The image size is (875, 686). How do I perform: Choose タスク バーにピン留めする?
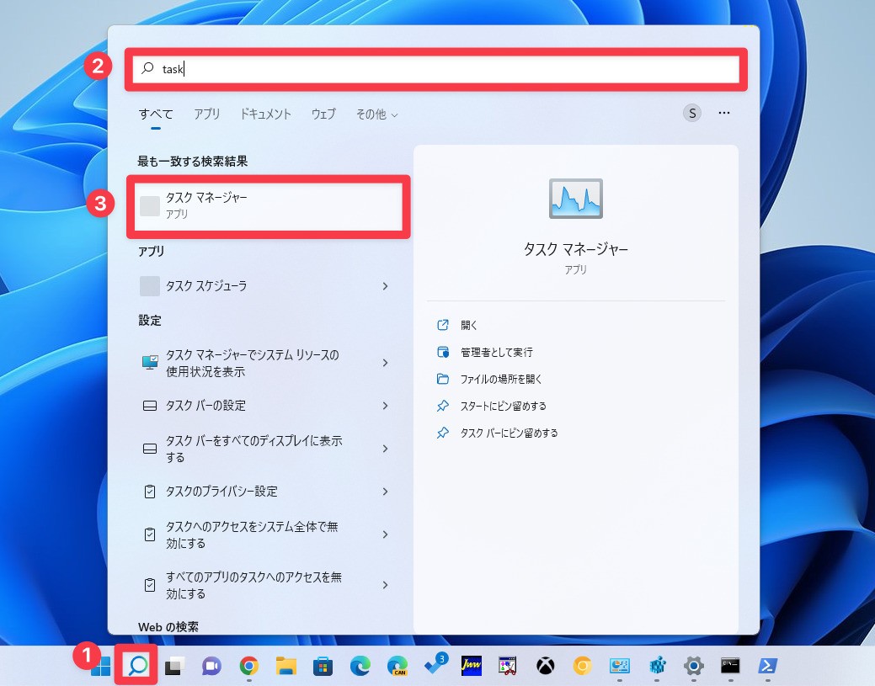[x=509, y=433]
